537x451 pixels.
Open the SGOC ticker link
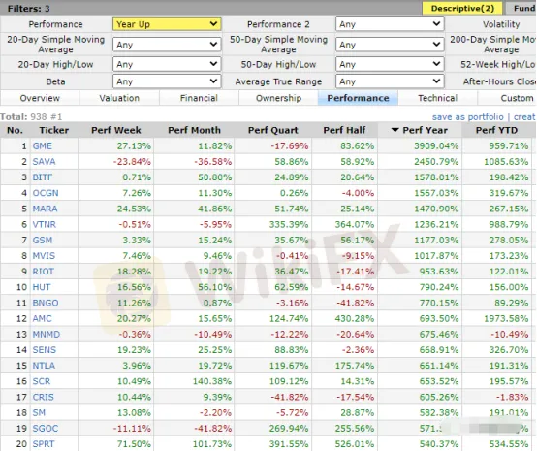[46, 429]
